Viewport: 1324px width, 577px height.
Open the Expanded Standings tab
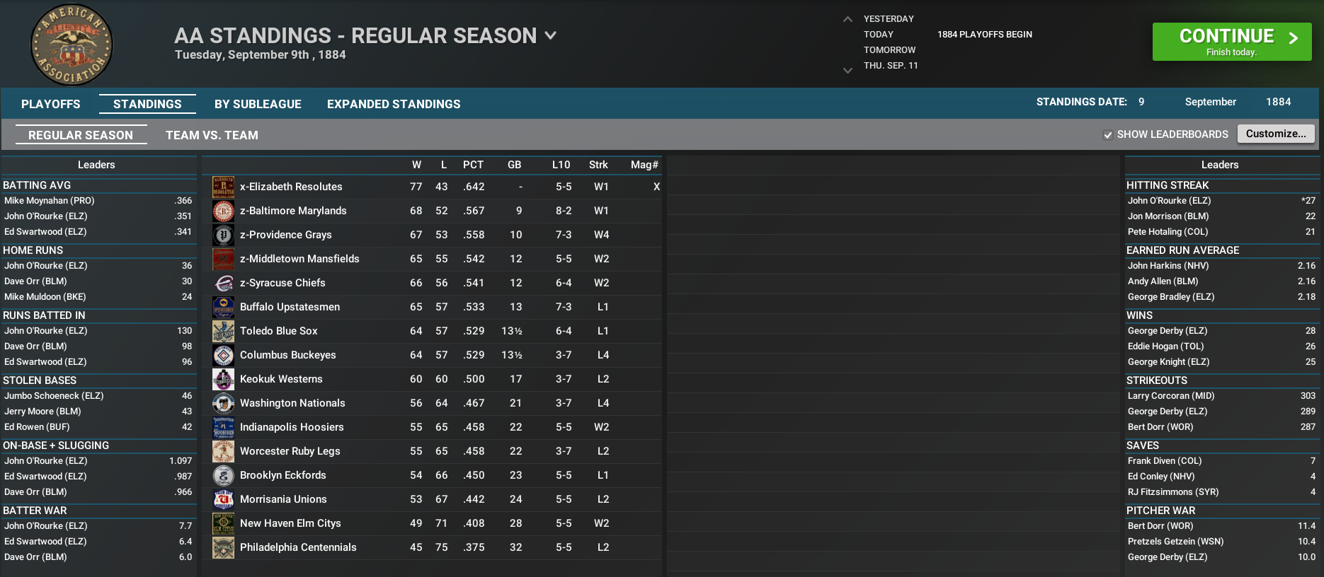[x=394, y=104]
